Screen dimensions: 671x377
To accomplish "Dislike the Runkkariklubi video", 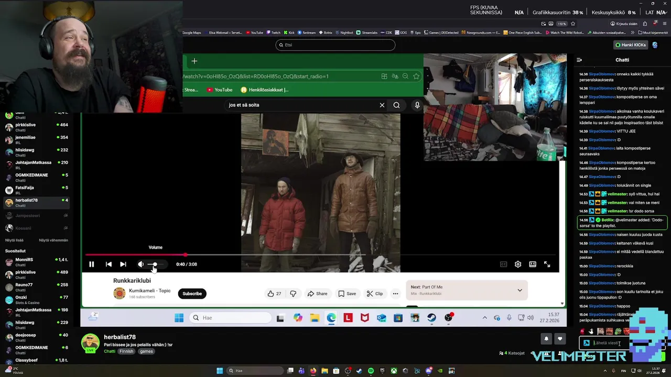I will [x=293, y=294].
